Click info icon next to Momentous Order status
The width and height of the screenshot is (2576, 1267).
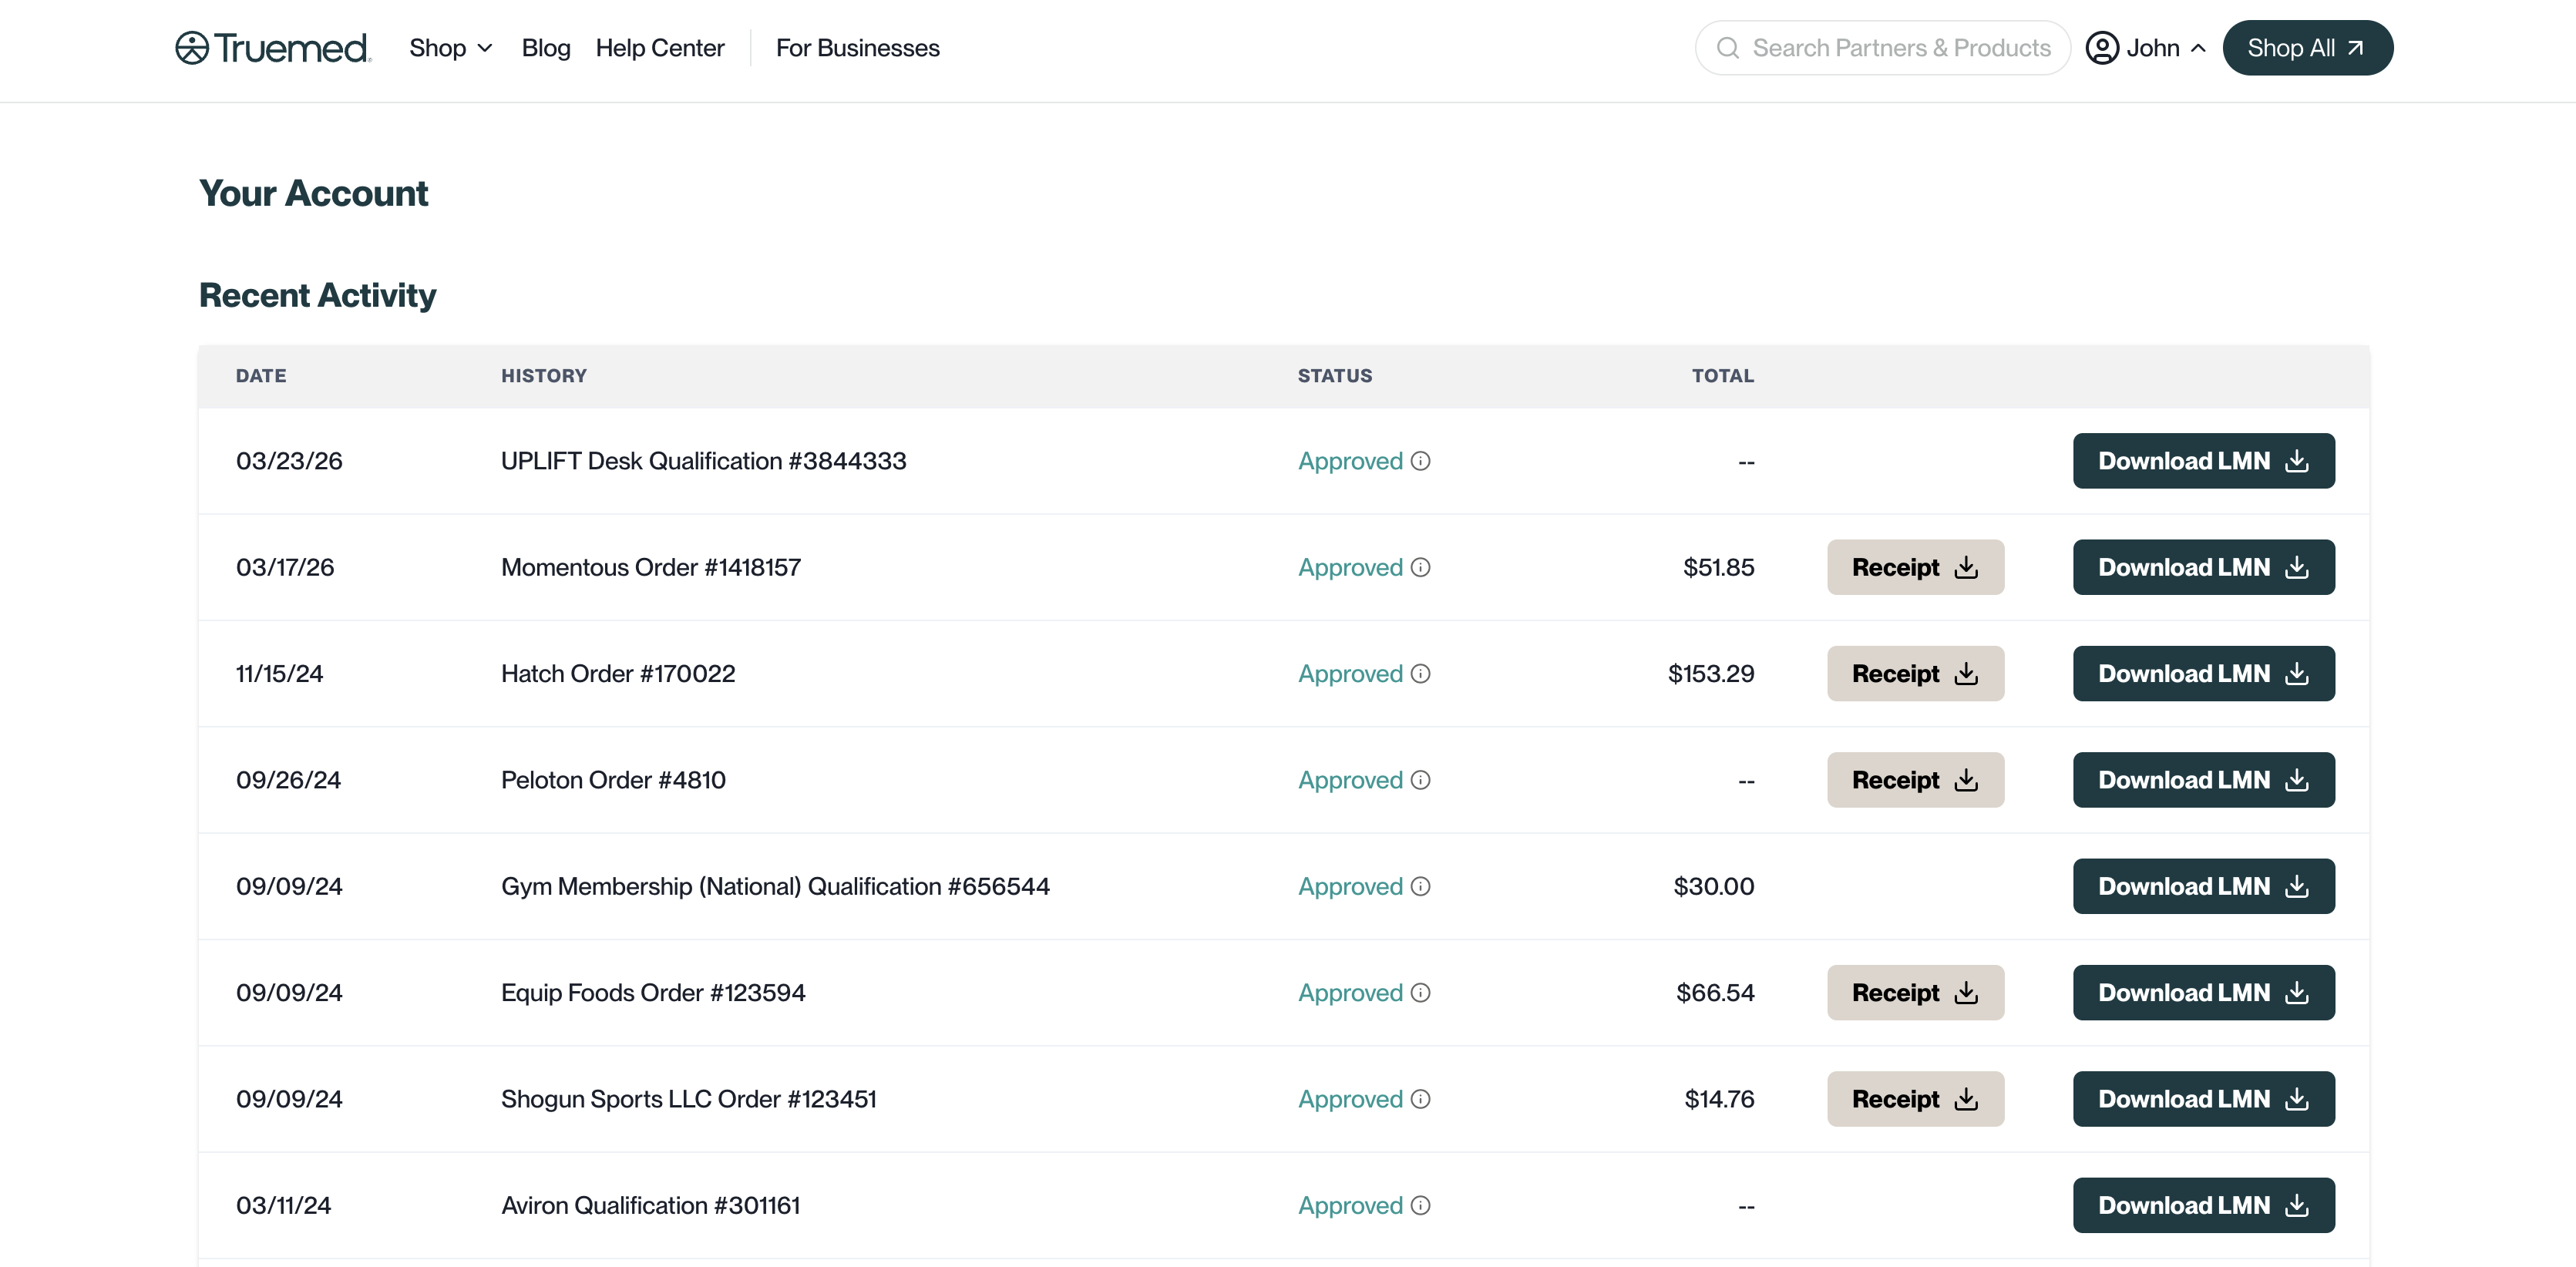[x=1420, y=567]
